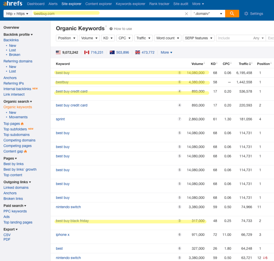
Task: Click the Include keyword input field
Action: pyautogui.click(x=234, y=38)
